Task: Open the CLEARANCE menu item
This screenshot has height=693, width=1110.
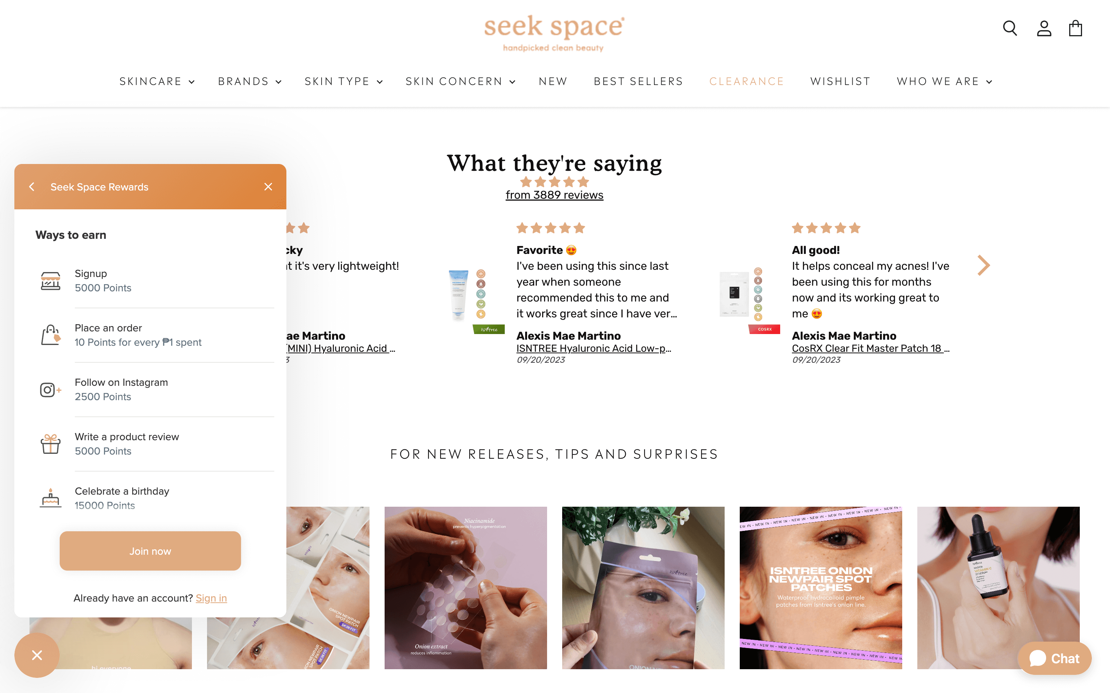Action: (745, 80)
